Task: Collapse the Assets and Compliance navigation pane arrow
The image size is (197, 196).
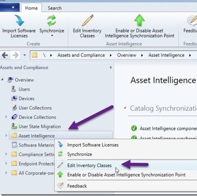Action: 111,68
